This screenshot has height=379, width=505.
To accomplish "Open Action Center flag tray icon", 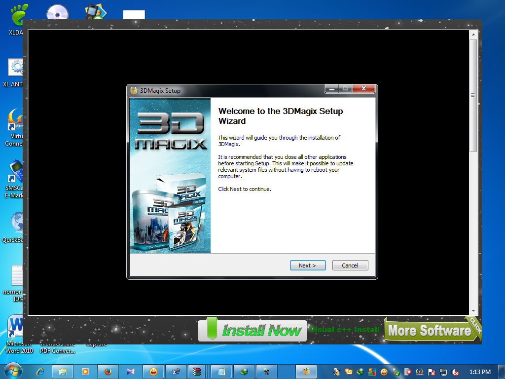I will tap(432, 372).
